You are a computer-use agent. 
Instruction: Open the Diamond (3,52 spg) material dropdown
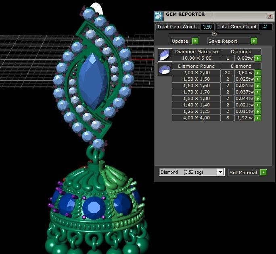point(221,172)
